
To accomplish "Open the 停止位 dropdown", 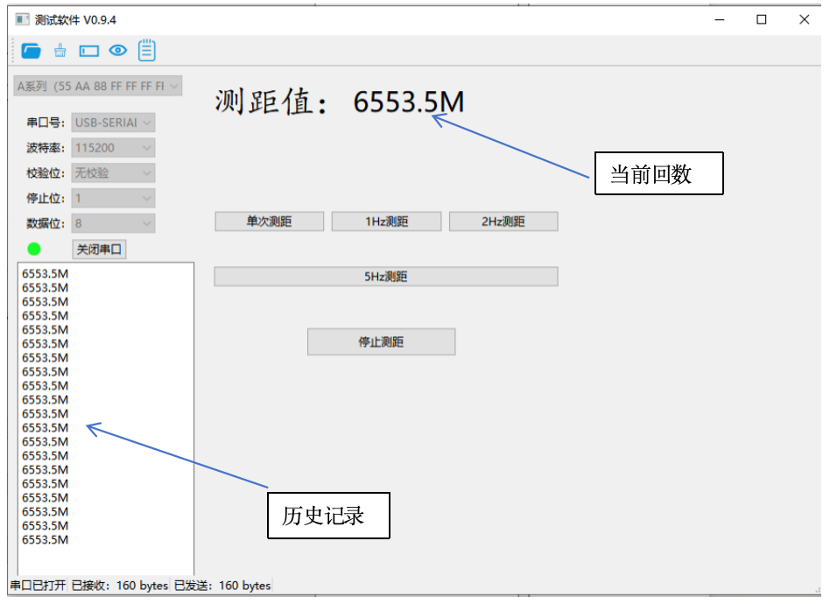I will pos(113,199).
